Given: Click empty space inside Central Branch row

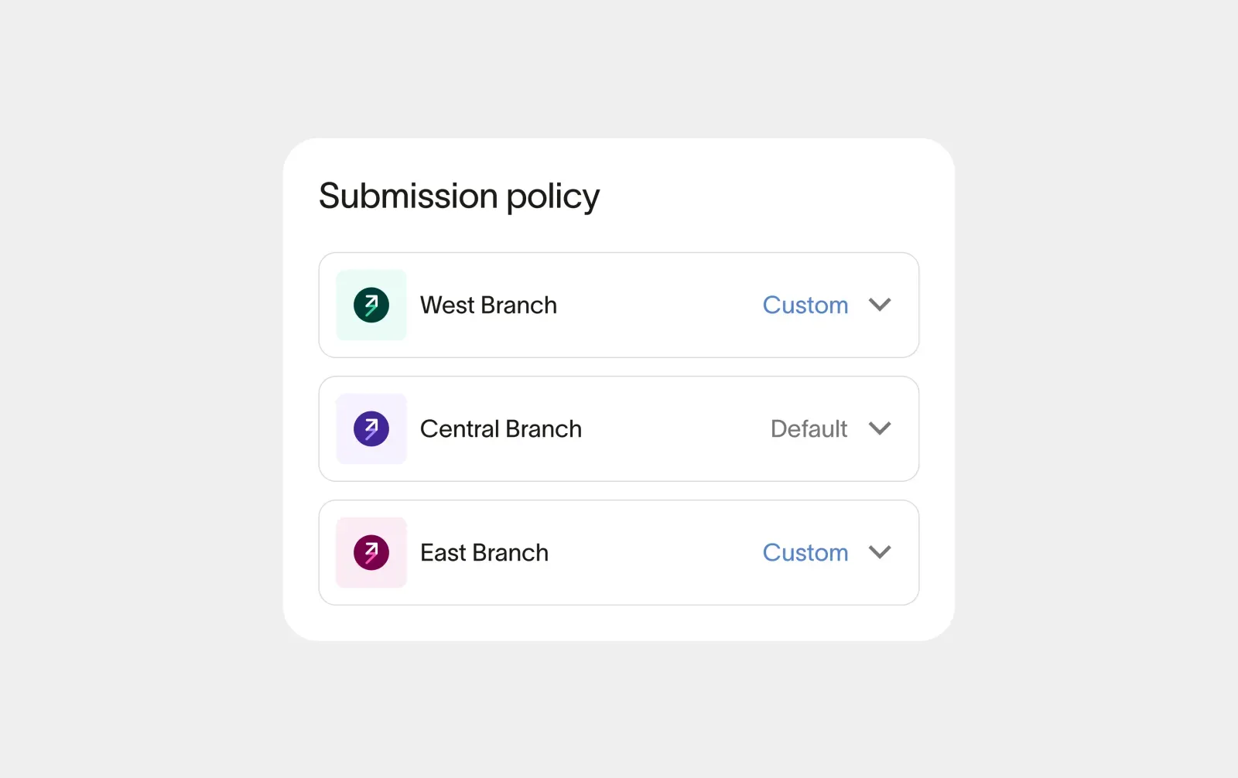Looking at the screenshot, I should (673, 428).
